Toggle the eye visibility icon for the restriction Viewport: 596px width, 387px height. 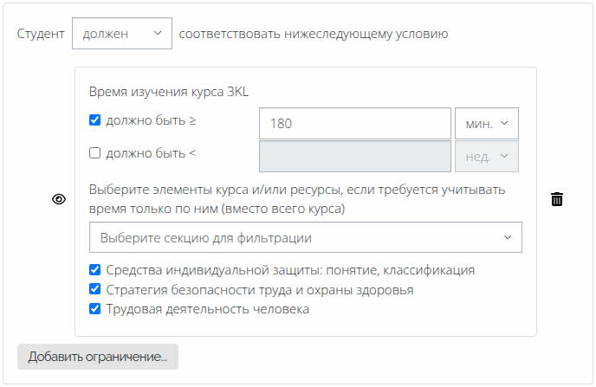(59, 199)
